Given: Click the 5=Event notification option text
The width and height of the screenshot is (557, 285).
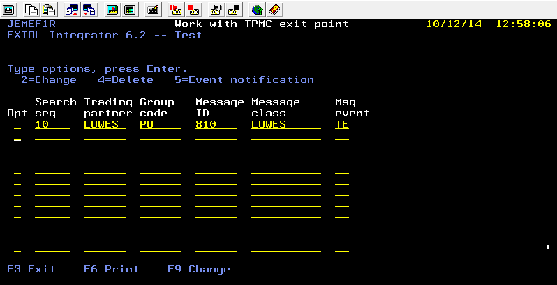Looking at the screenshot, I should (244, 79).
